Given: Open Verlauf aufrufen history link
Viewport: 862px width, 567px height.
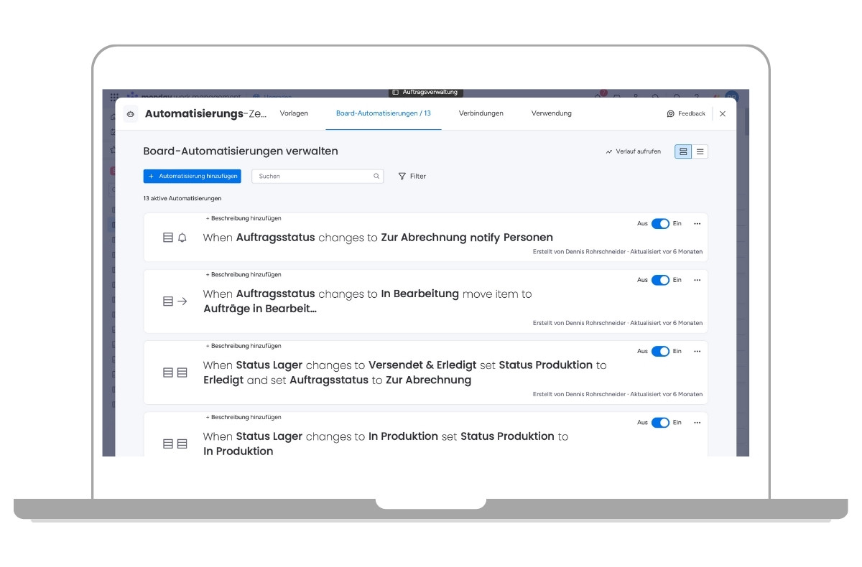Looking at the screenshot, I should click(x=633, y=151).
